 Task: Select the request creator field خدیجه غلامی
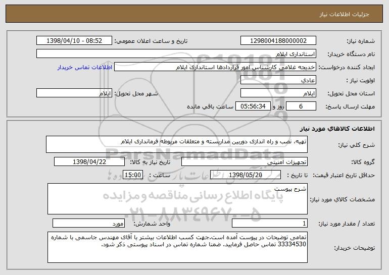point(215,67)
